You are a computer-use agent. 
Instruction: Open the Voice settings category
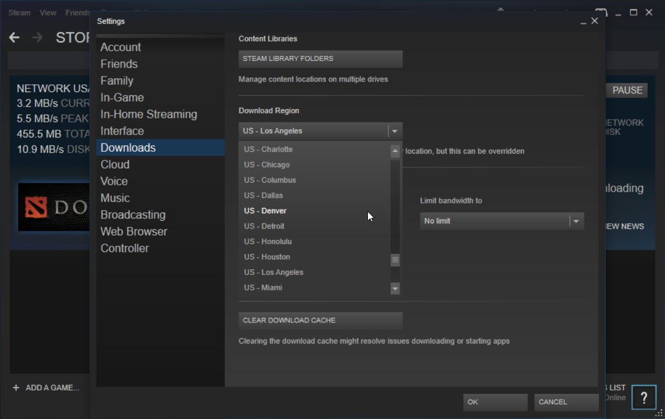click(160, 181)
